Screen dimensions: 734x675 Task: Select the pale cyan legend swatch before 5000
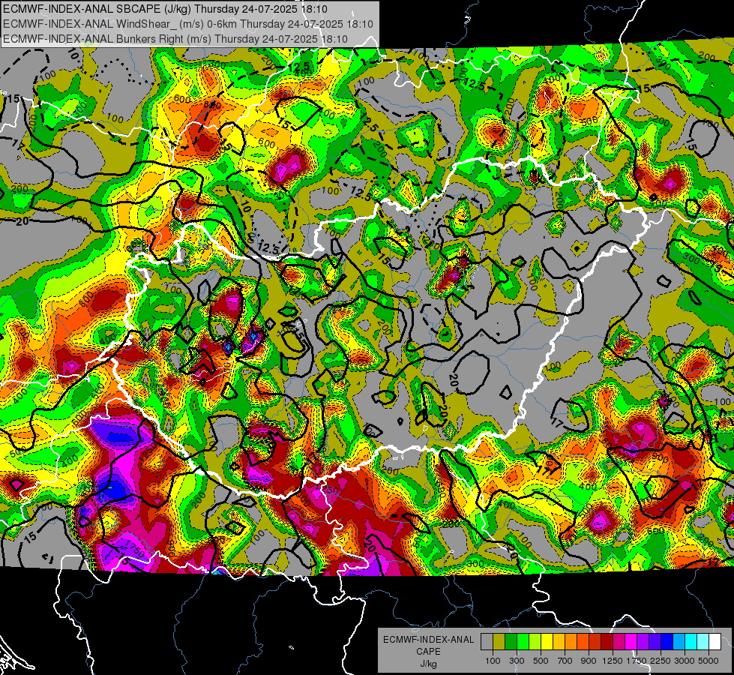click(703, 641)
